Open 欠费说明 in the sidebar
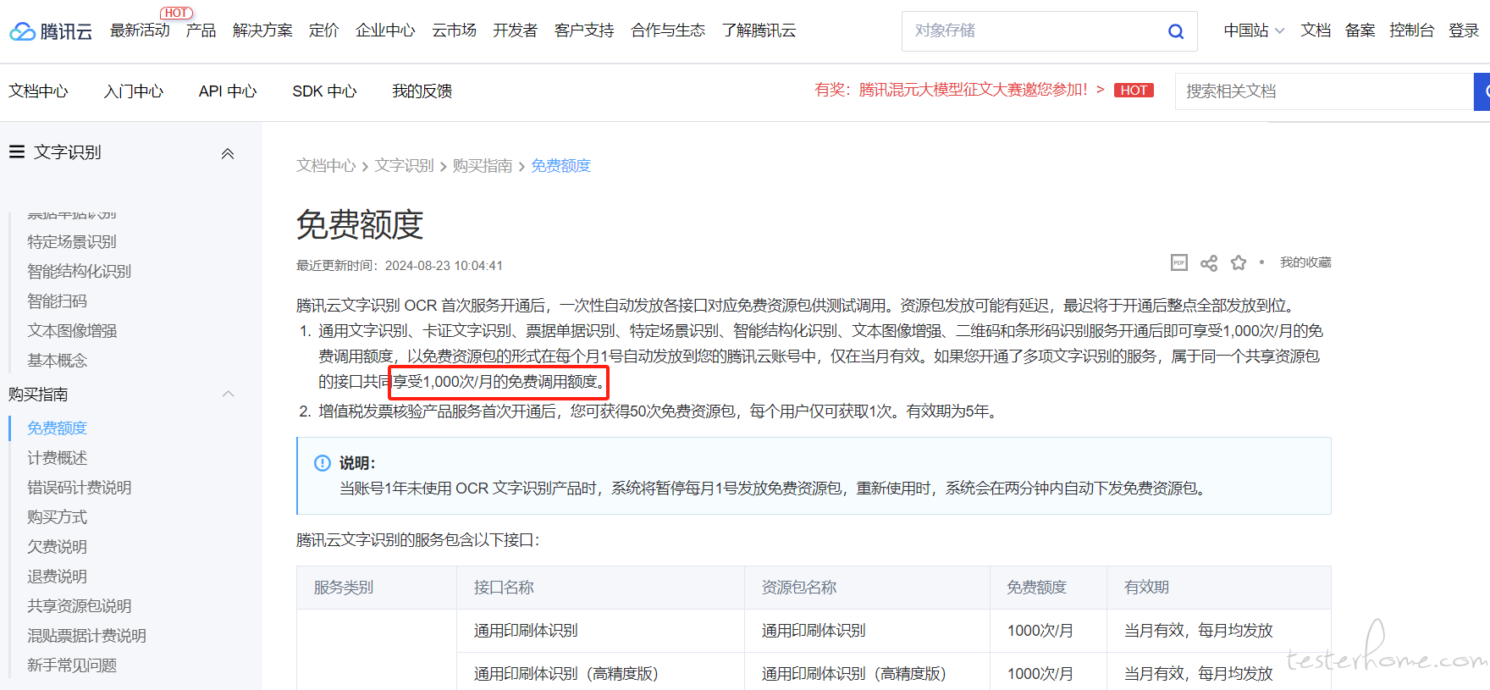This screenshot has height=690, width=1490. [57, 547]
